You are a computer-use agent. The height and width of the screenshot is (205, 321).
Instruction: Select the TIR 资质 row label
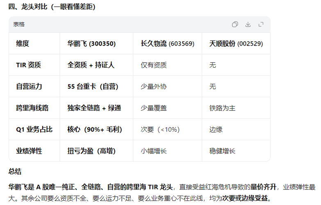coord(28,65)
